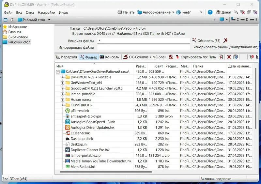Open the Рабочий стол address dropdown

tap(49, 20)
